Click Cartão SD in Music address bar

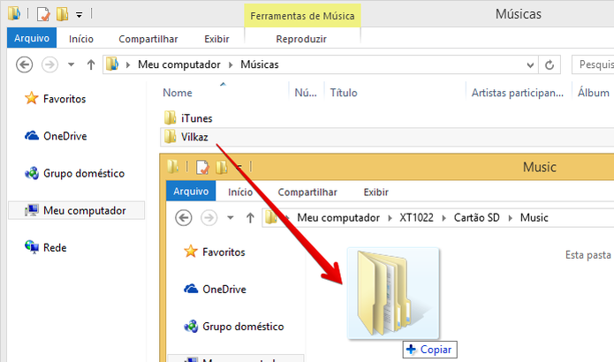click(476, 217)
